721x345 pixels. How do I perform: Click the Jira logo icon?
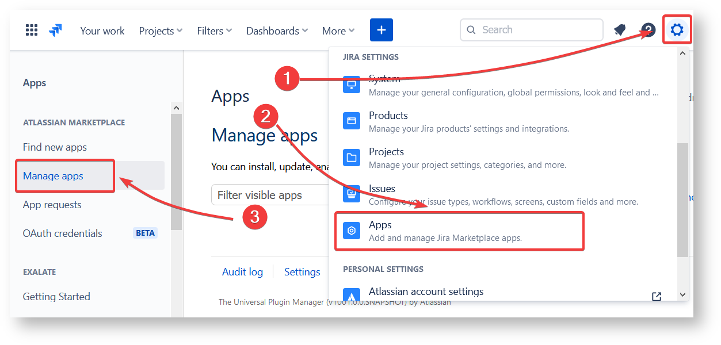pyautogui.click(x=56, y=30)
